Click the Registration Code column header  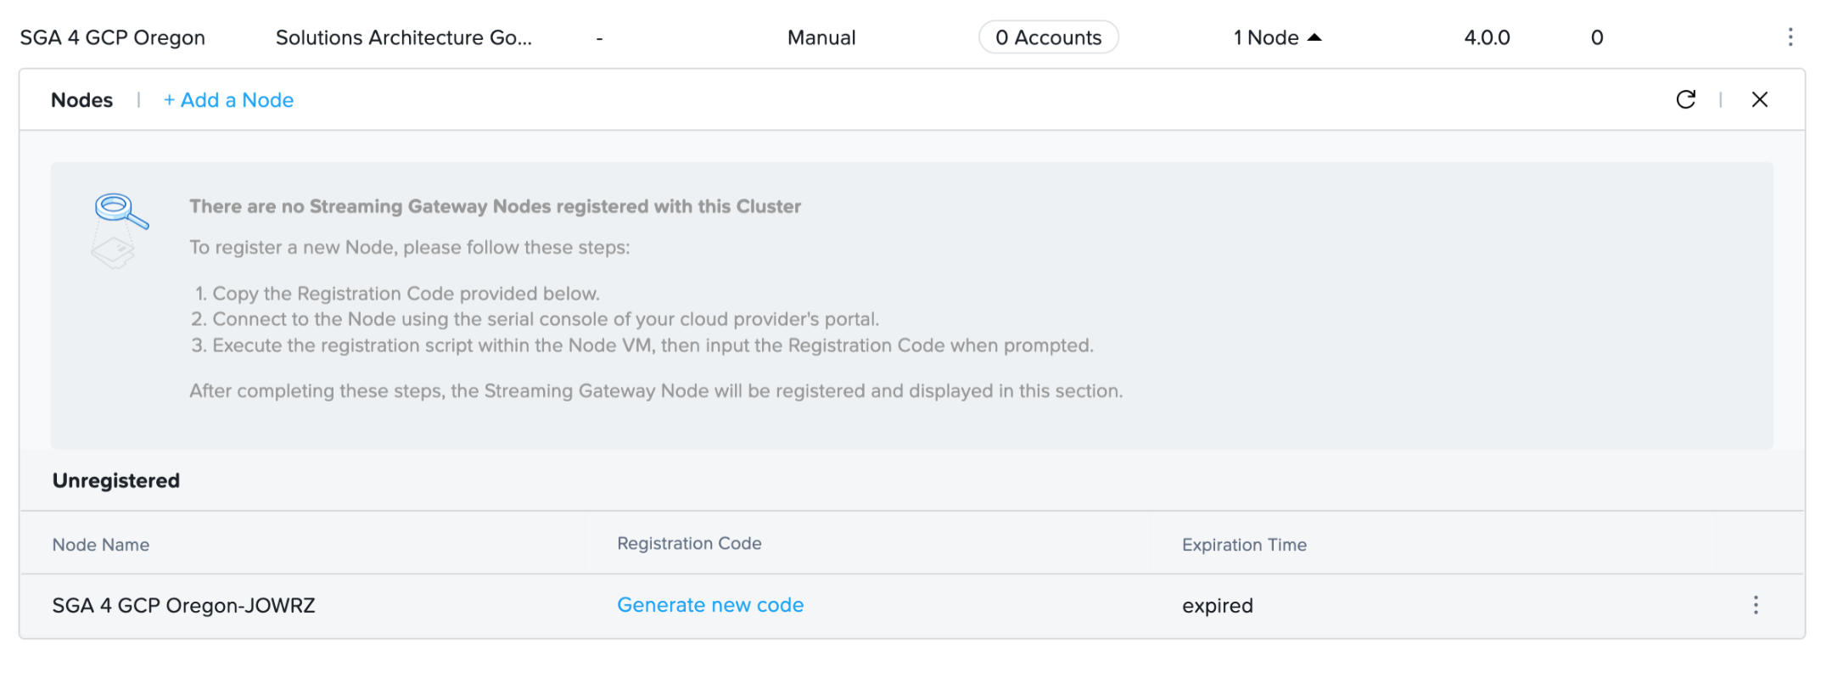tap(689, 543)
